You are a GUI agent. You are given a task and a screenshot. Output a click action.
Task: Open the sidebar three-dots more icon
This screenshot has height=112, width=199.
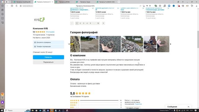(2, 106)
